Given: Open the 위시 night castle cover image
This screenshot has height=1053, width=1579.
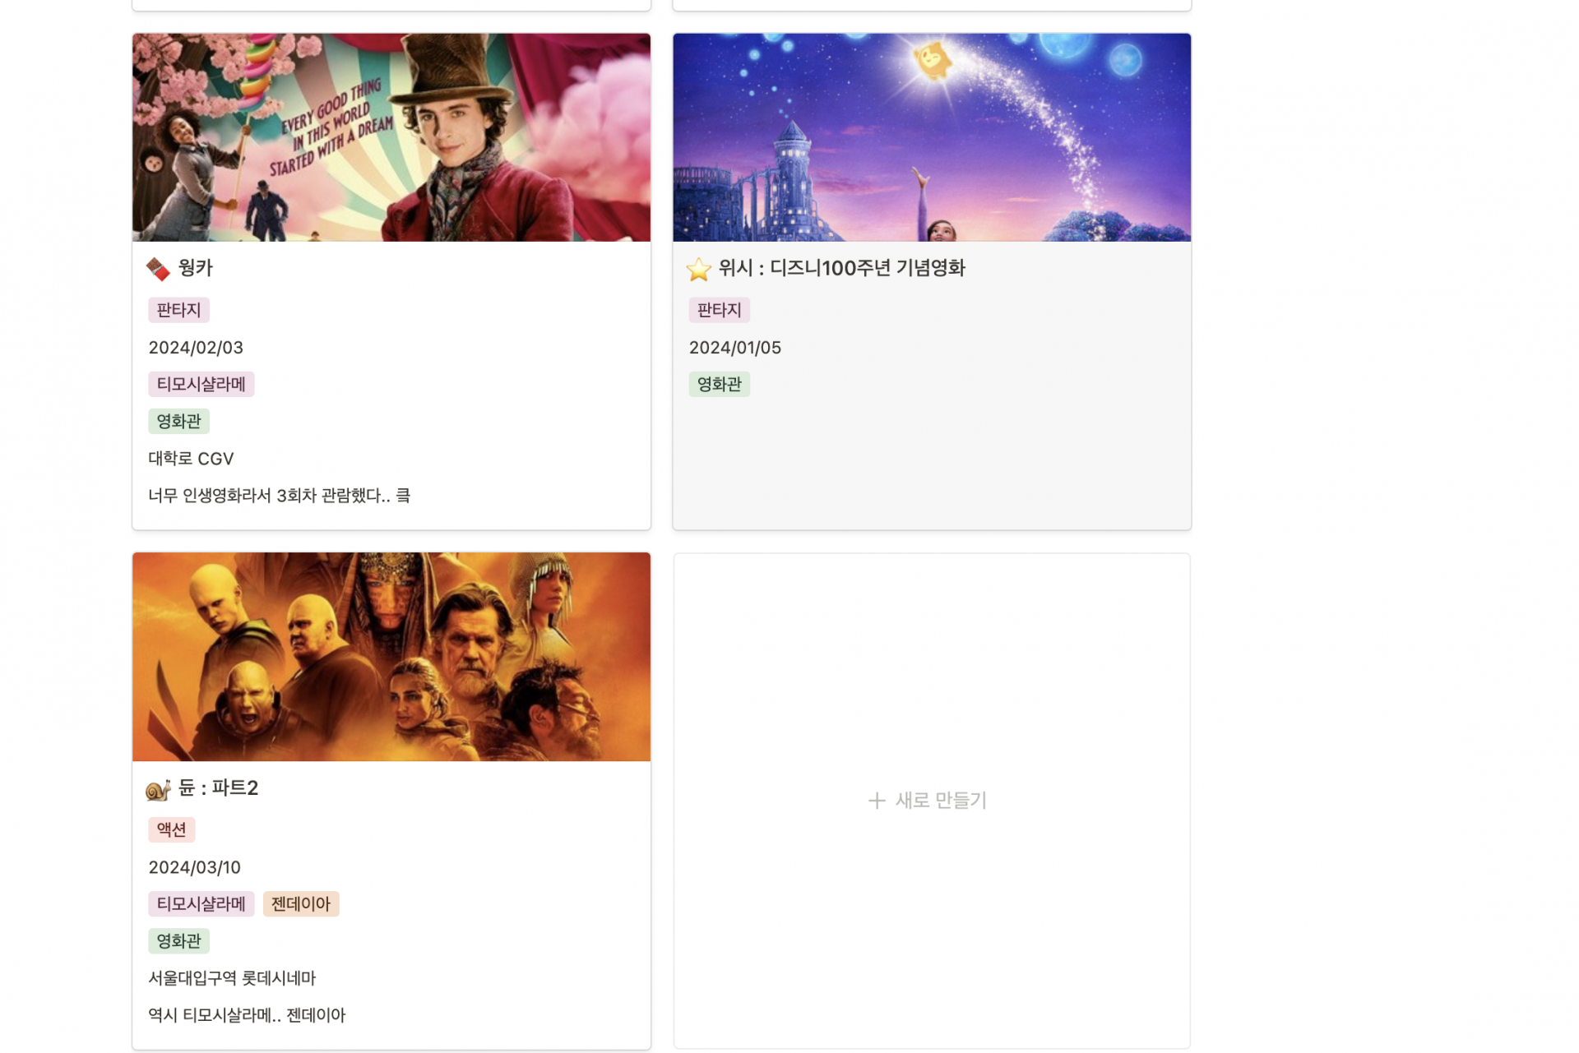Looking at the screenshot, I should point(932,137).
